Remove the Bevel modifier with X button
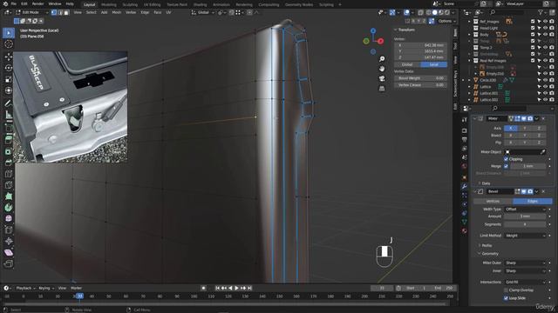Image resolution: width=558 pixels, height=313 pixels. (543, 191)
